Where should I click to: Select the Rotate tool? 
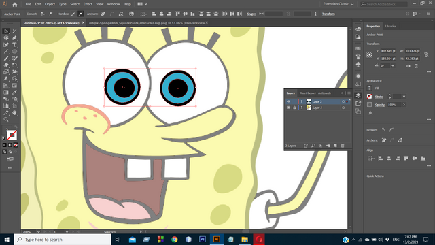tap(14, 65)
